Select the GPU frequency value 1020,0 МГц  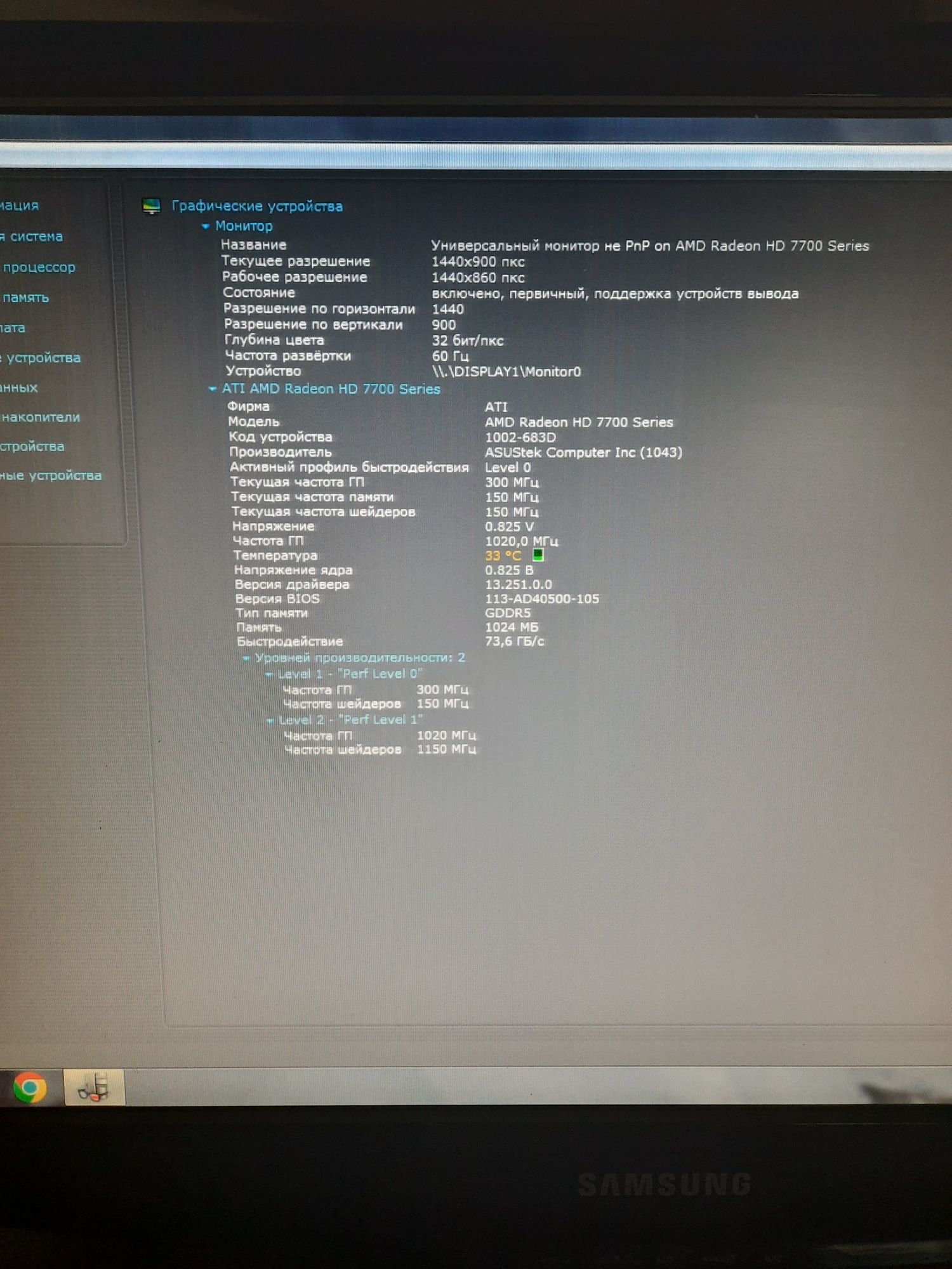522,541
